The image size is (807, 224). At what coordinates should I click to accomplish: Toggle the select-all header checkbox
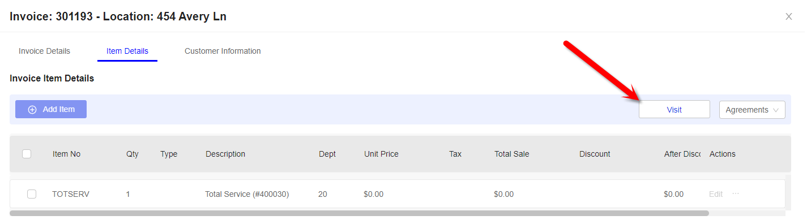point(27,153)
